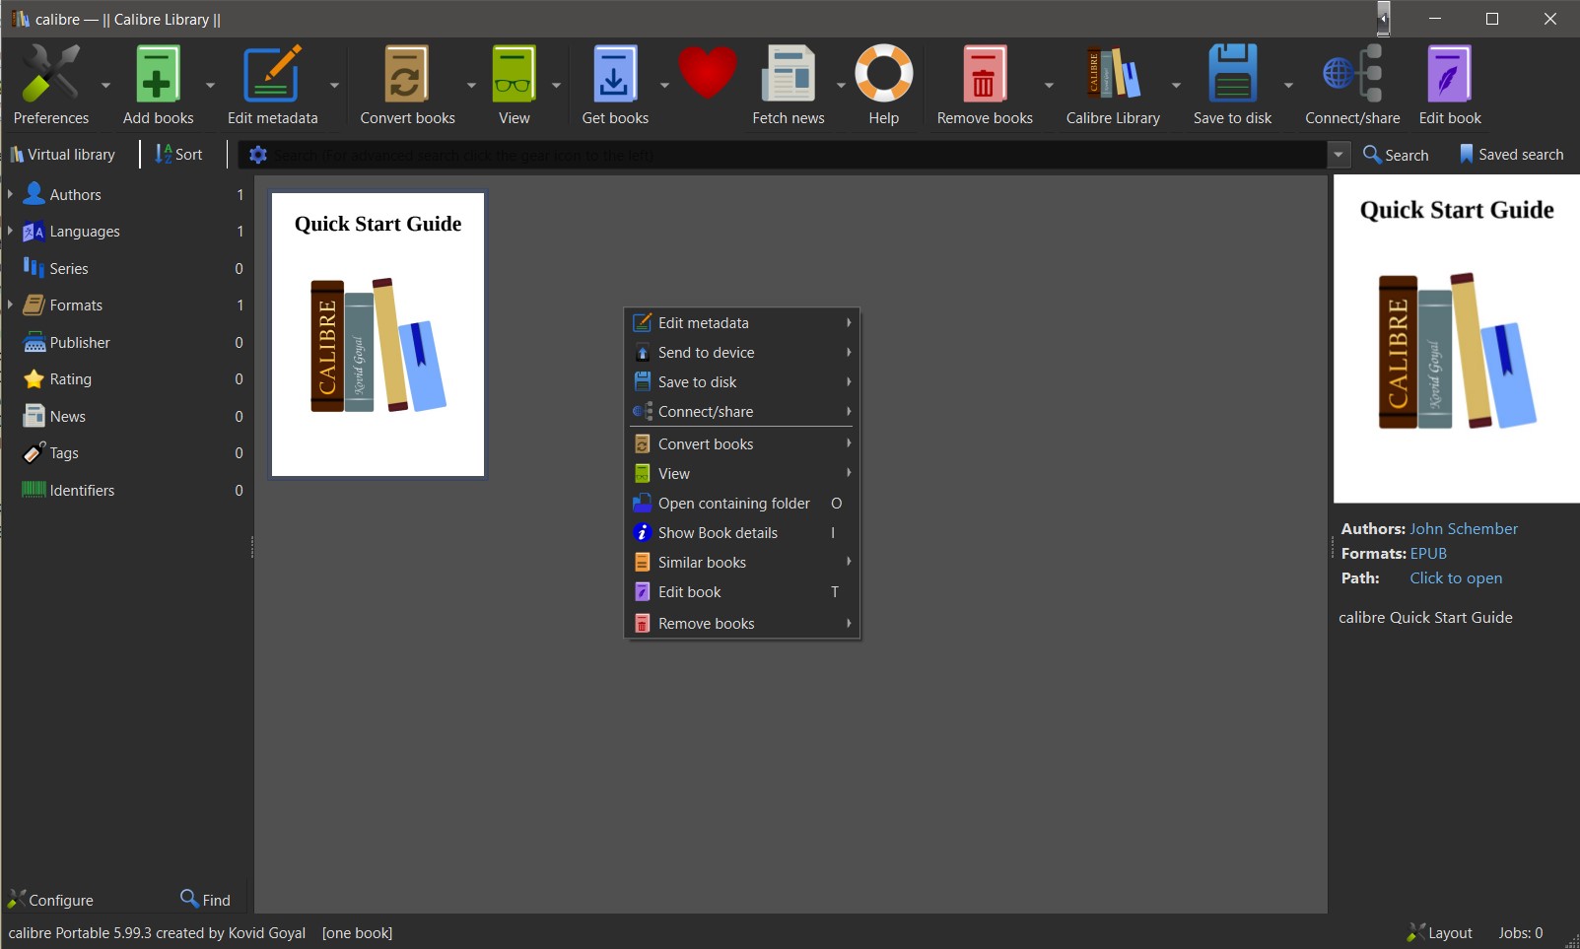Open the Saved search button
This screenshot has height=949, width=1580.
coord(1511,155)
